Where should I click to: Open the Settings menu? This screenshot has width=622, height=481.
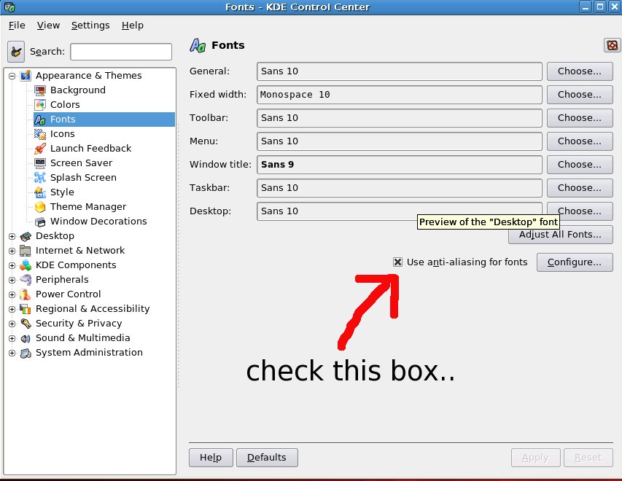pyautogui.click(x=90, y=26)
